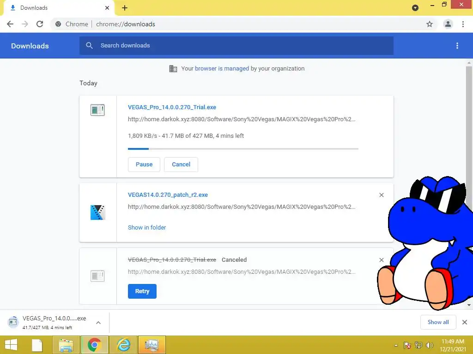This screenshot has height=354, width=473.
Task: Retry the canceled download
Action: 142,291
